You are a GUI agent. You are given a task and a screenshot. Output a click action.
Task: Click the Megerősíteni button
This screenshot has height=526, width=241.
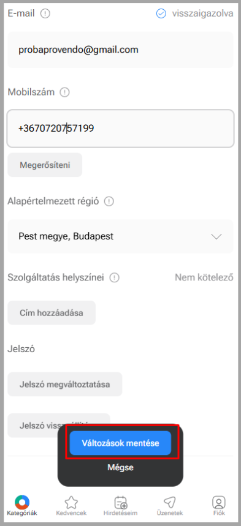(45, 165)
